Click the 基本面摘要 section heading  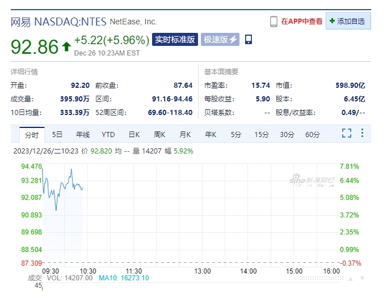(221, 72)
